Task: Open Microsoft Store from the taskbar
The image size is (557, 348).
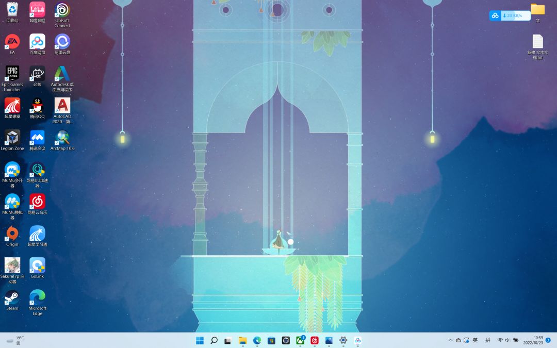Action: [x=271, y=340]
